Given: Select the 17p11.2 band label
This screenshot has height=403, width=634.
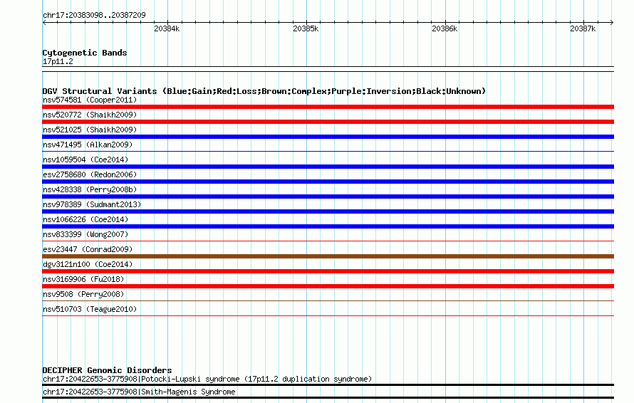Looking at the screenshot, I should click(58, 61).
